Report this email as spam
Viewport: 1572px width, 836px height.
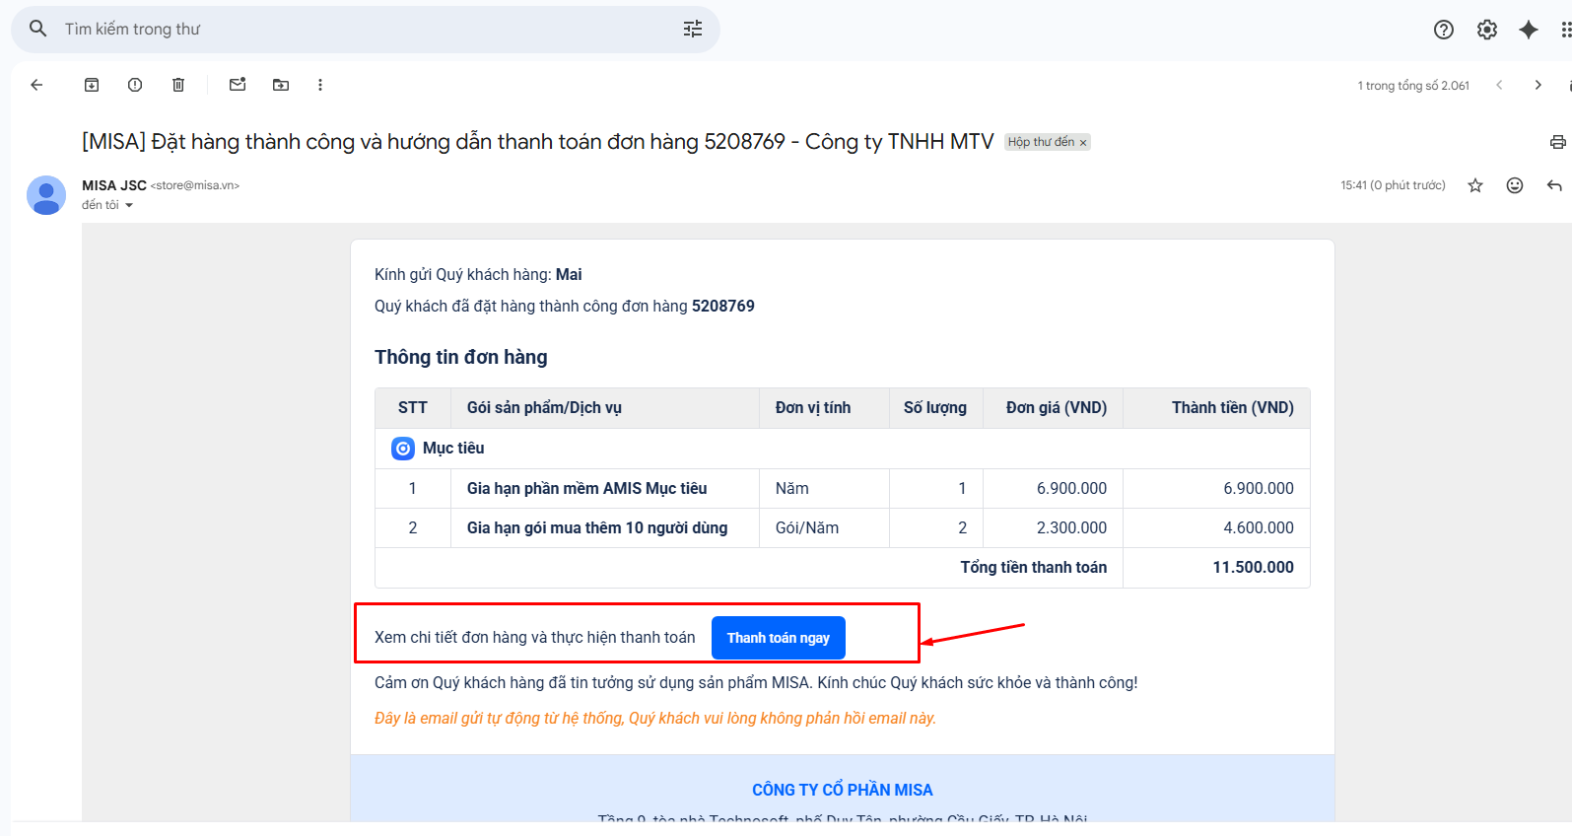(135, 85)
